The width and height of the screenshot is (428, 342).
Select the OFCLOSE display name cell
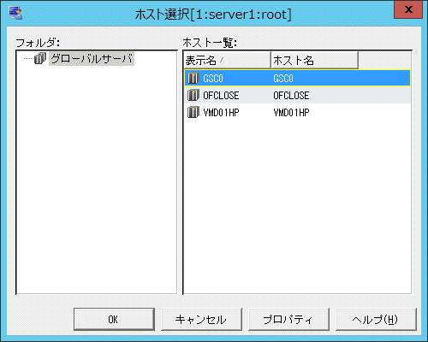(x=221, y=95)
